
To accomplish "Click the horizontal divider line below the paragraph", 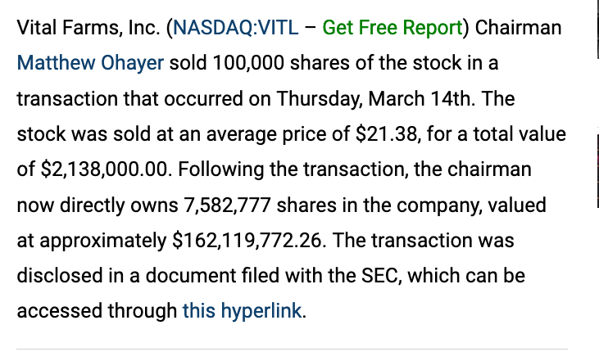I will click(293, 349).
